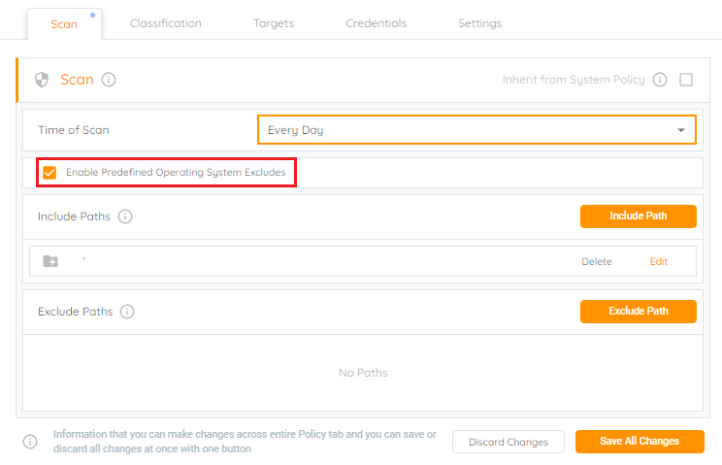Click Delete on the include path row
This screenshot has height=465, width=722.
pyautogui.click(x=597, y=261)
